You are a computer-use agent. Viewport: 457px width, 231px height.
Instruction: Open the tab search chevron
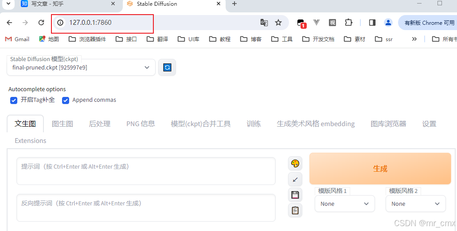pos(8,4)
